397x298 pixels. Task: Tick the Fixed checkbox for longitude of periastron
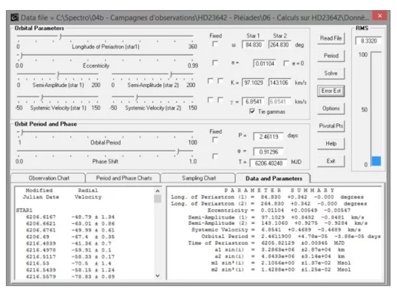tap(215, 44)
